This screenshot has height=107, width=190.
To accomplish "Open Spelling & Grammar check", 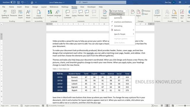I will click(5, 14).
